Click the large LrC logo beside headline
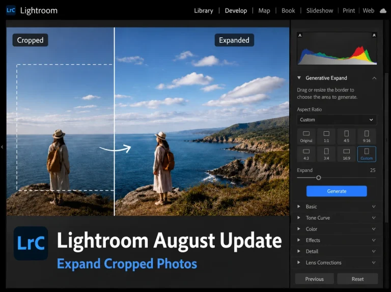Viewport: 391px width, 292px height. coord(31,243)
